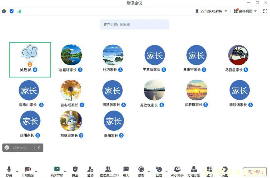This screenshot has width=270, height=178.
Task: Open 聊天 chat panel
Action: click(x=126, y=171)
